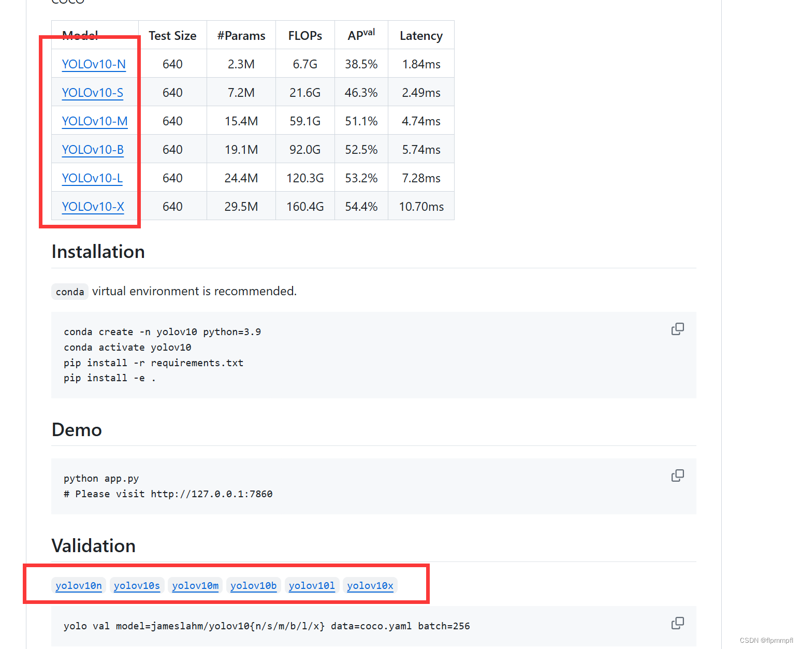Open the YOLOv10-L model link

[92, 178]
